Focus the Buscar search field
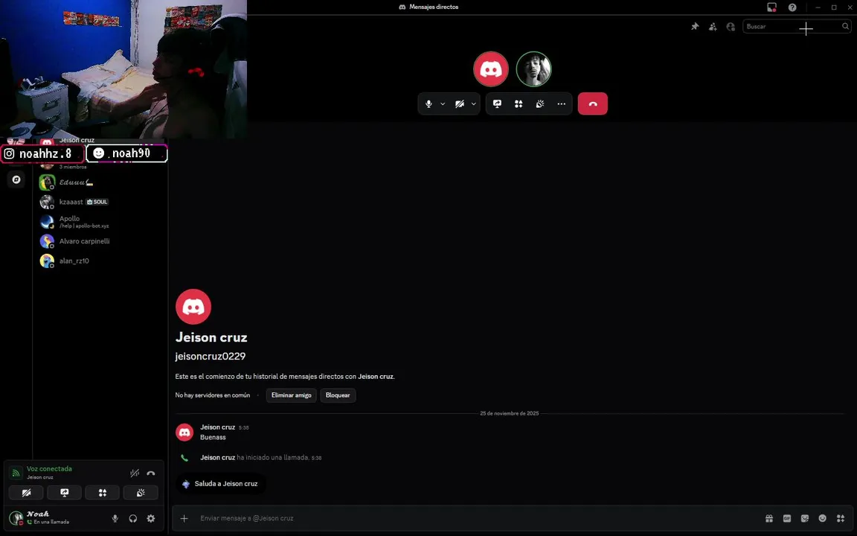This screenshot has width=857, height=536. 796,26
